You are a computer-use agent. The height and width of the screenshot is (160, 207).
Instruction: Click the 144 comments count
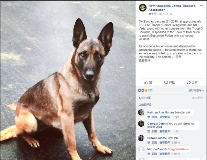(197, 98)
